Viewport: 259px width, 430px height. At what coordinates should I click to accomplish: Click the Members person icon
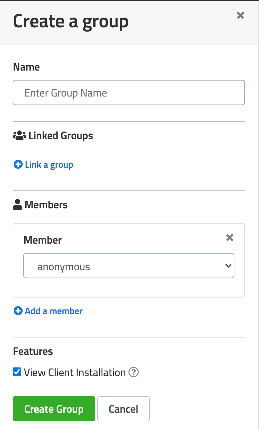(x=17, y=205)
